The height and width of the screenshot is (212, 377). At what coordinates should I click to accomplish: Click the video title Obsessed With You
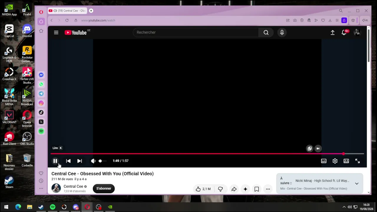pos(102,174)
